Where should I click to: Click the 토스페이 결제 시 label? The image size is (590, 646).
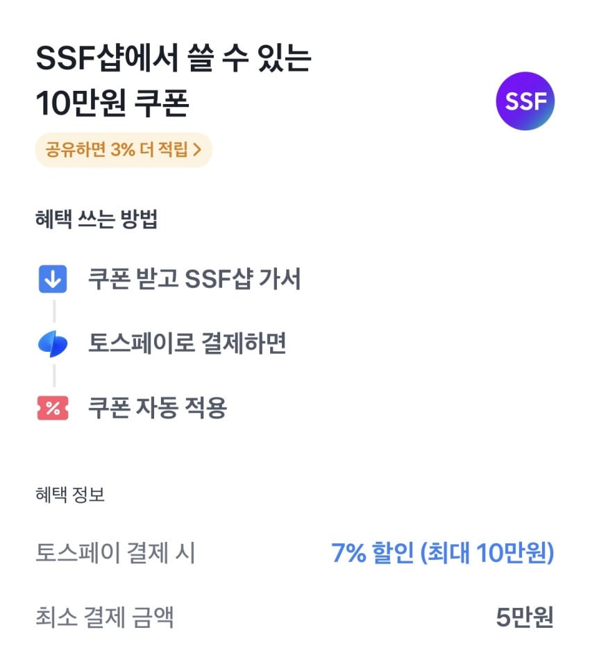[115, 553]
